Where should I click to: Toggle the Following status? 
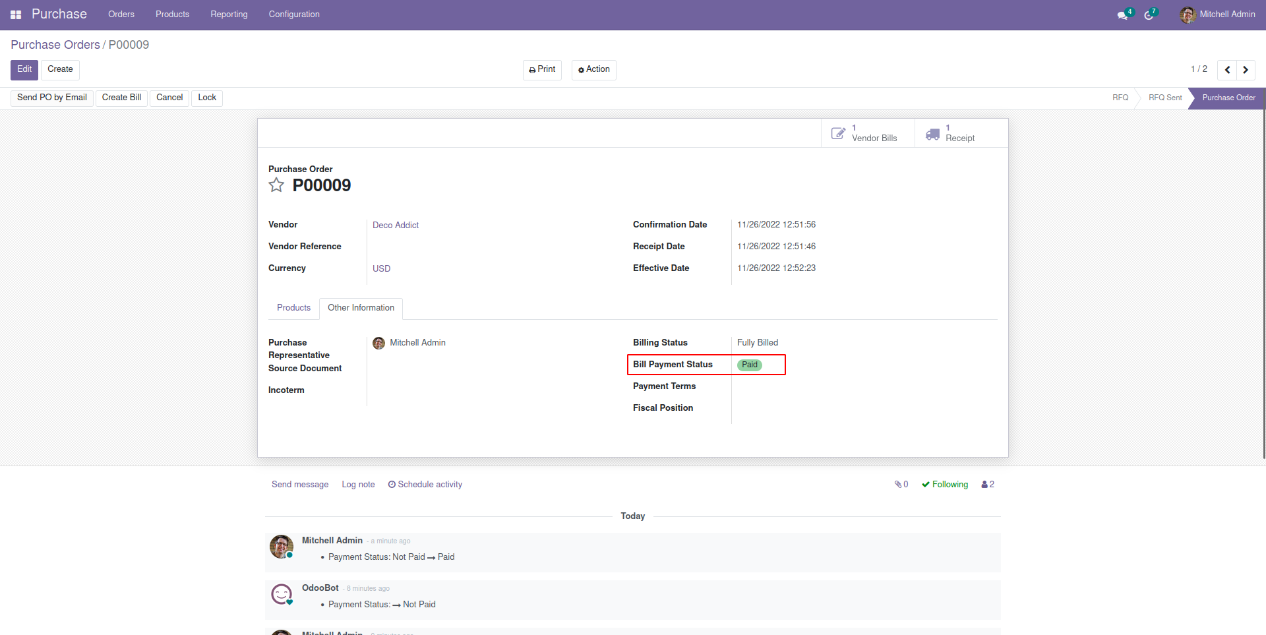(x=945, y=485)
